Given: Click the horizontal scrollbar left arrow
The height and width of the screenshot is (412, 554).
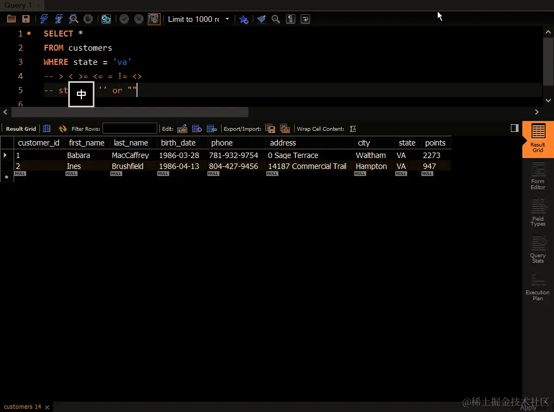Looking at the screenshot, I should [5, 112].
